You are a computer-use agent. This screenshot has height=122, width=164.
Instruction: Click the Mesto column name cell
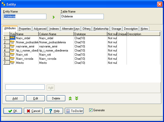(x=56, y=63)
